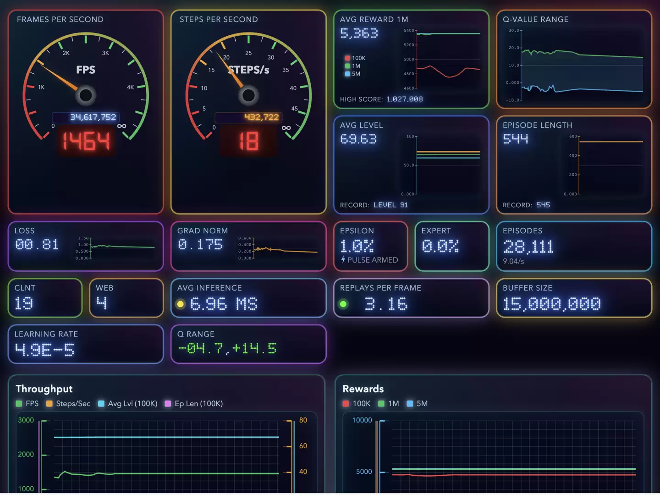The height and width of the screenshot is (495, 660).
Task: Toggle the Steps/Sec series in Throughput legend
Action: [x=68, y=403]
